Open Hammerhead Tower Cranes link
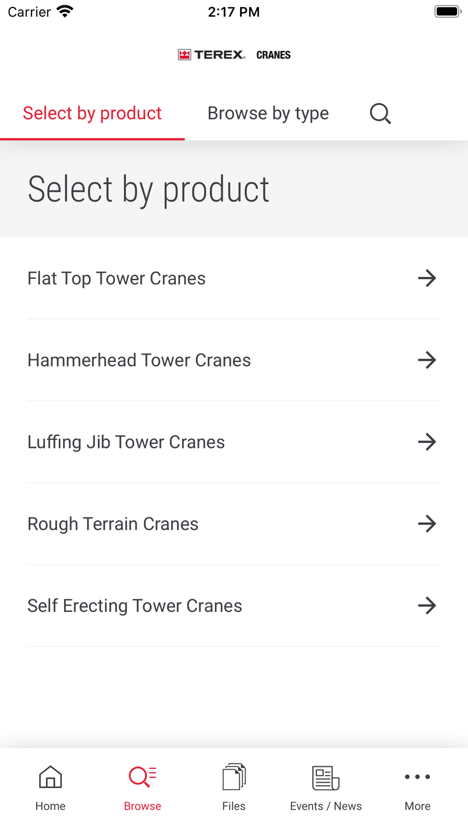The width and height of the screenshot is (468, 833). tap(139, 360)
